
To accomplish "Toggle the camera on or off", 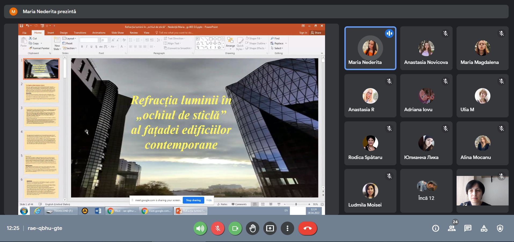I will [235, 228].
